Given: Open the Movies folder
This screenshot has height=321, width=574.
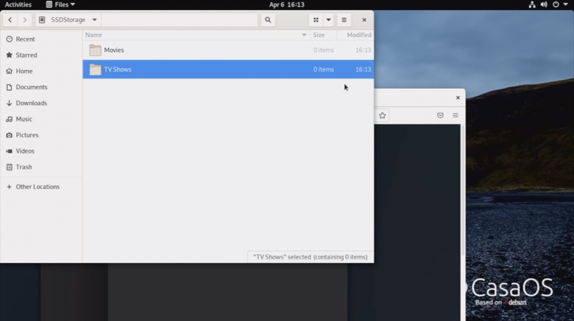Looking at the screenshot, I should pos(114,50).
